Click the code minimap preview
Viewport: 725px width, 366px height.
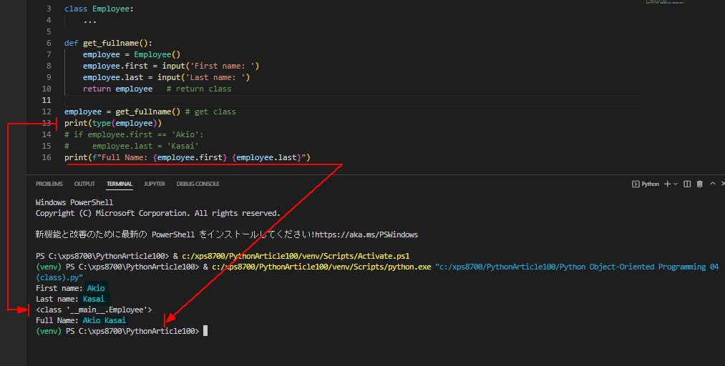pyautogui.click(x=664, y=2)
